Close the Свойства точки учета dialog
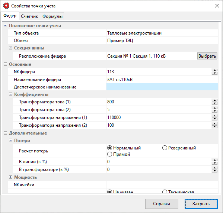This screenshot has width=223, height=213. (x=217, y=6)
